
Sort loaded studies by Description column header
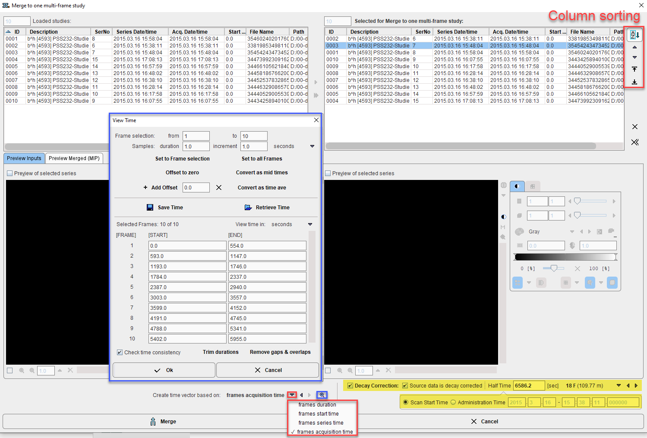58,32
